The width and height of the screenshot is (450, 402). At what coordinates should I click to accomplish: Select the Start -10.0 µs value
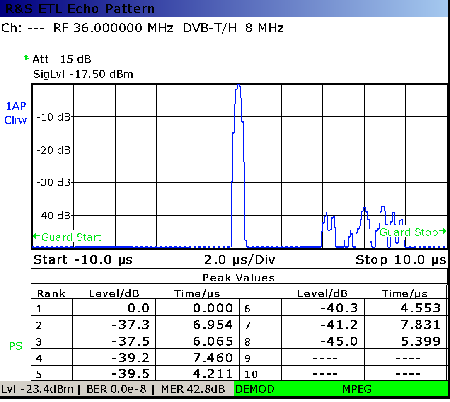pyautogui.click(x=83, y=260)
